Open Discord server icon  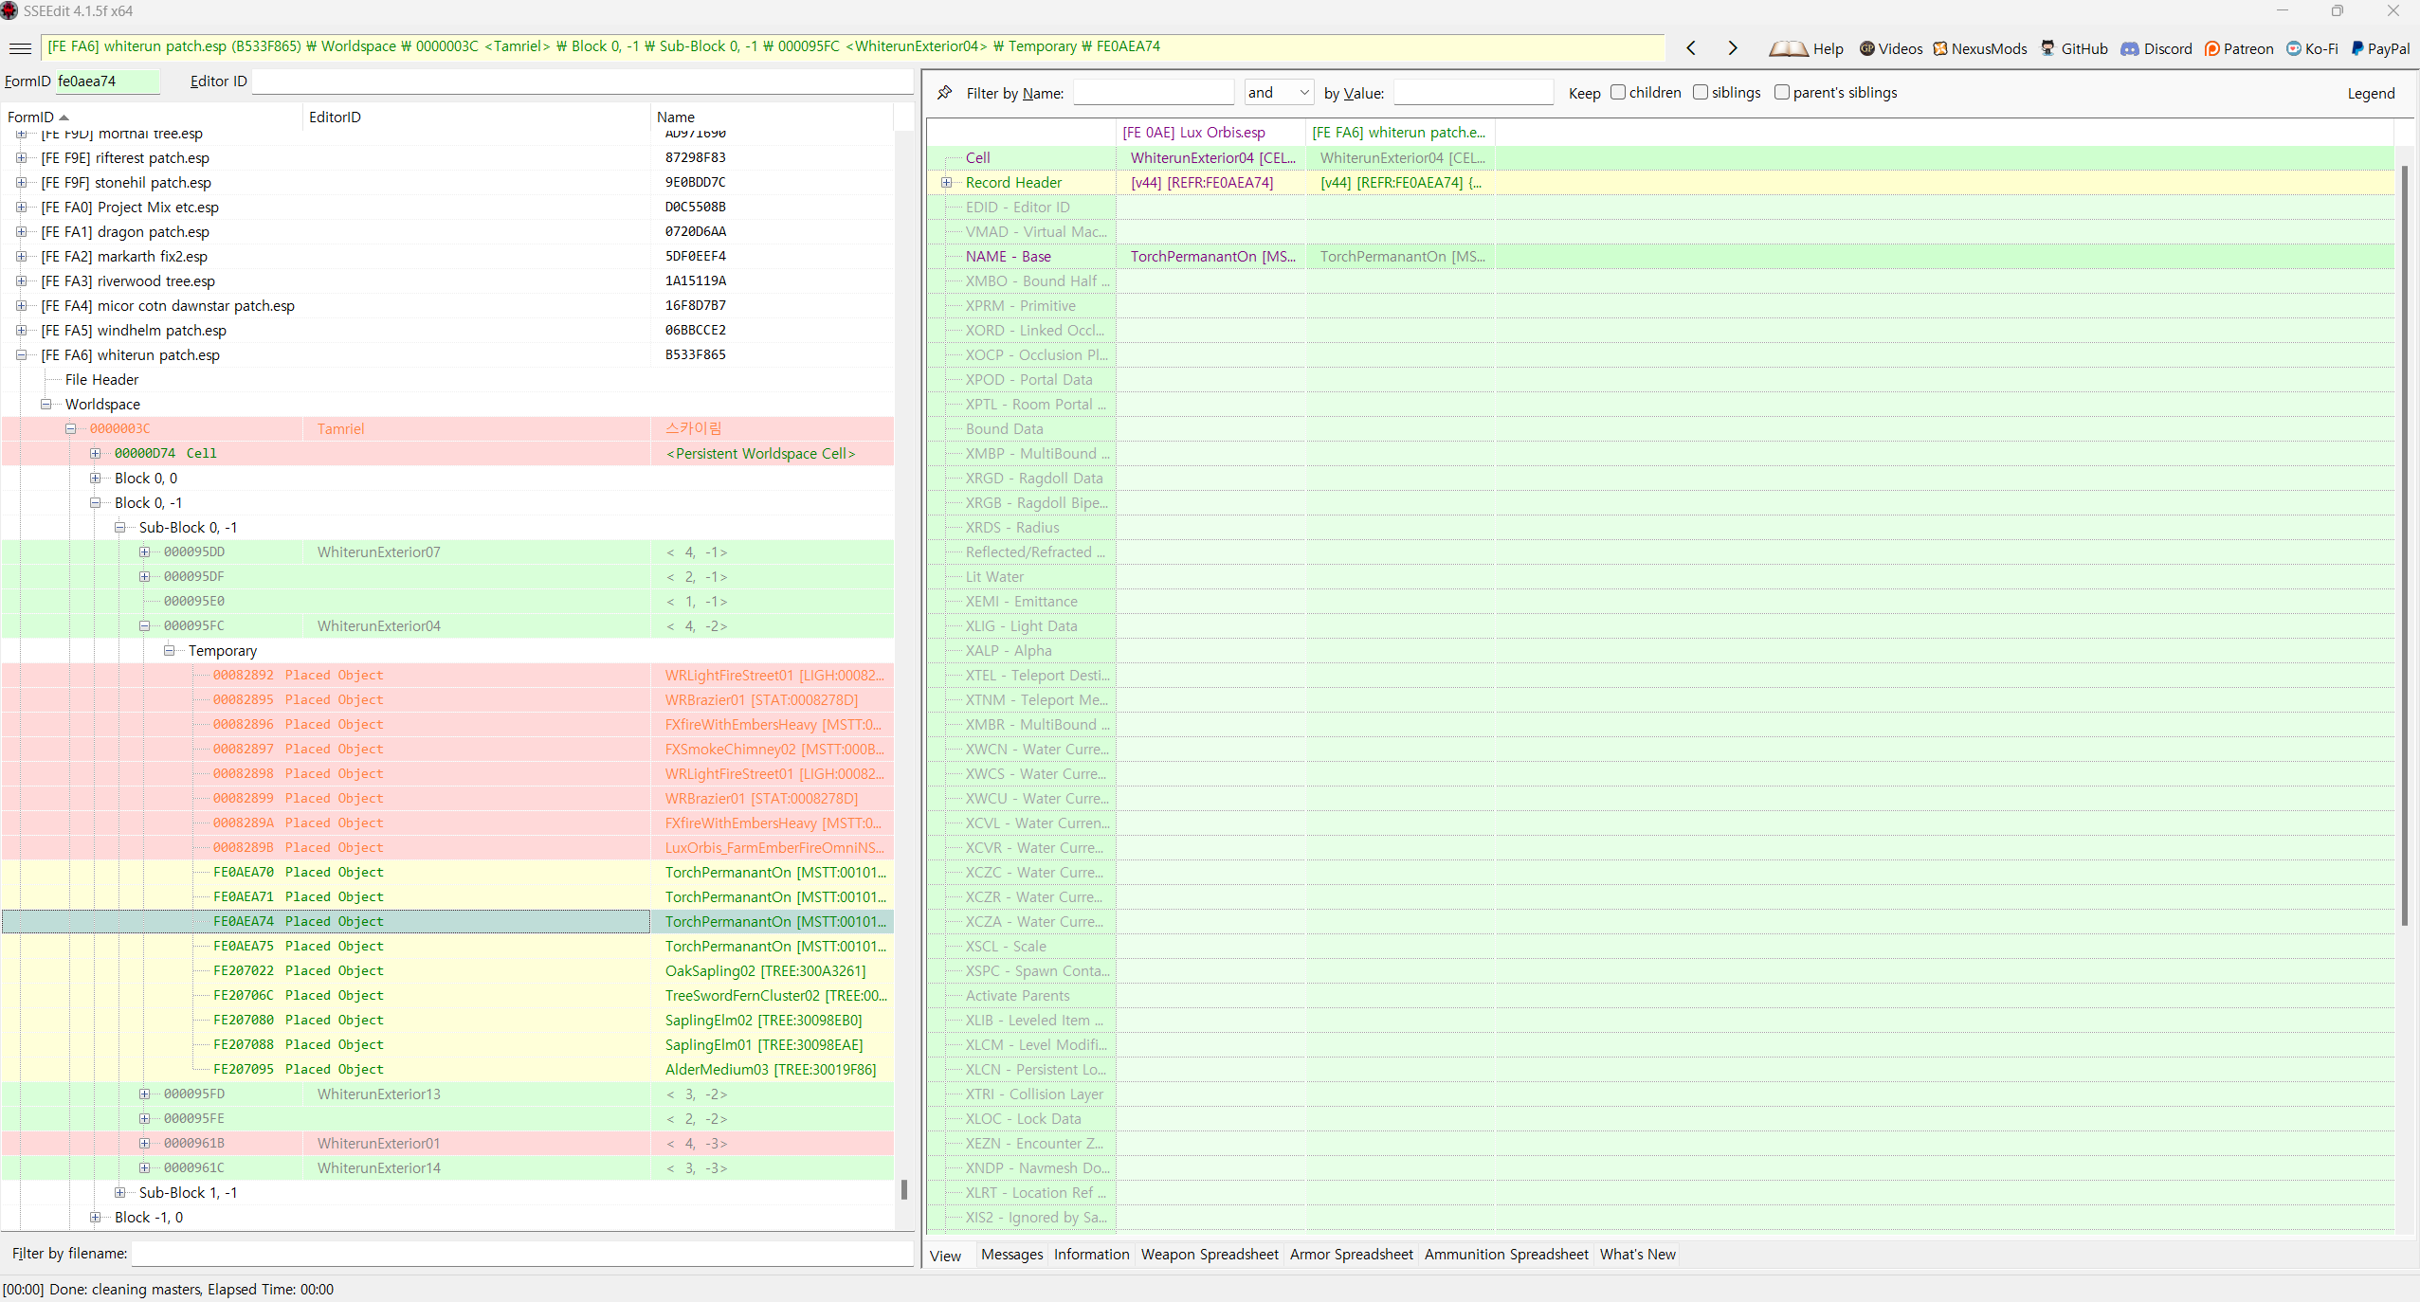pos(2130,48)
